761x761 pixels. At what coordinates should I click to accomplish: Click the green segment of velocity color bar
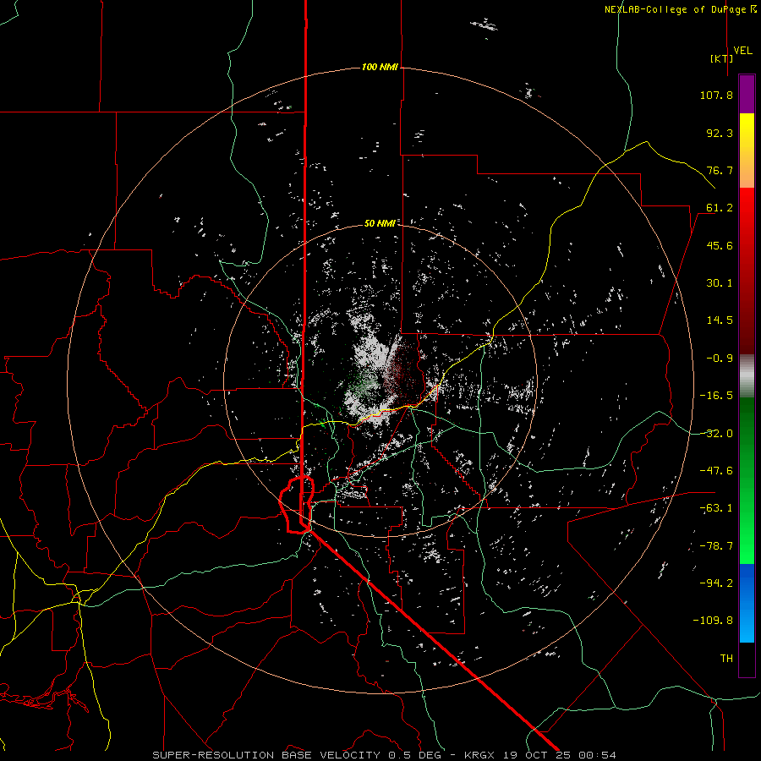pyautogui.click(x=747, y=480)
